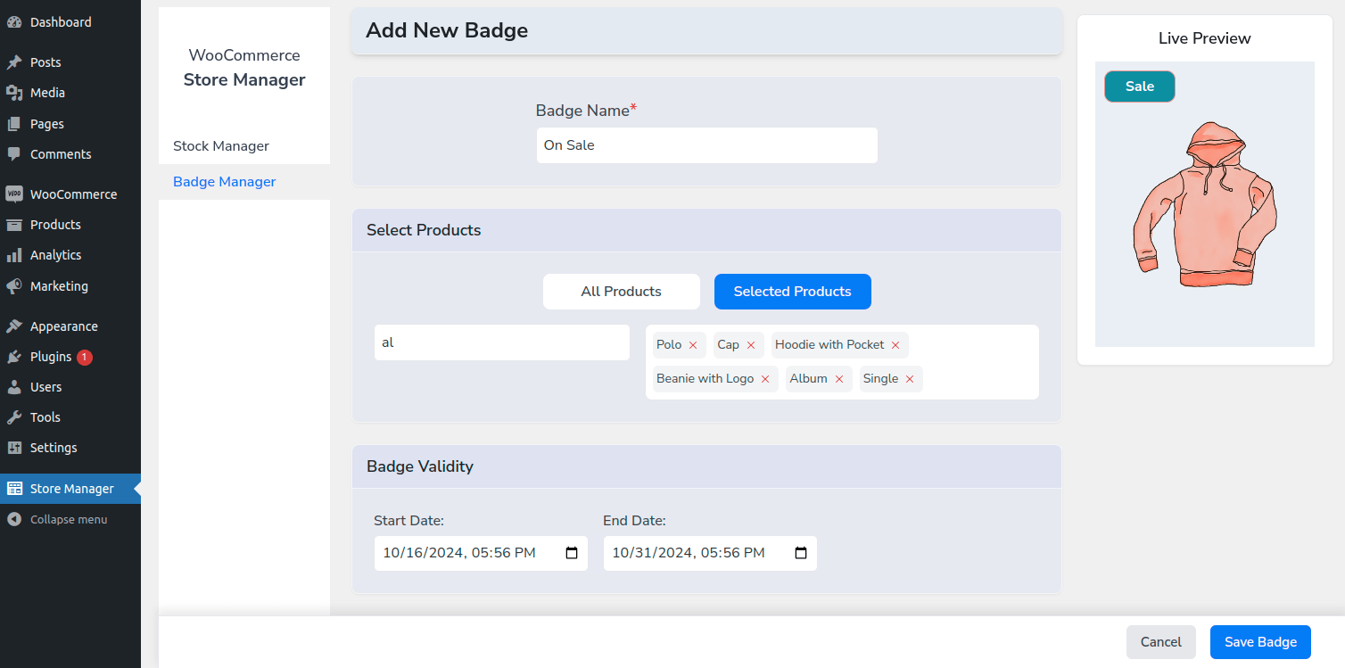Select the Analytics chart icon

point(15,255)
